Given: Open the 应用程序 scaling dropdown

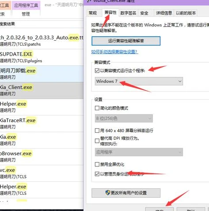Looking at the screenshot, I should pos(139,152).
